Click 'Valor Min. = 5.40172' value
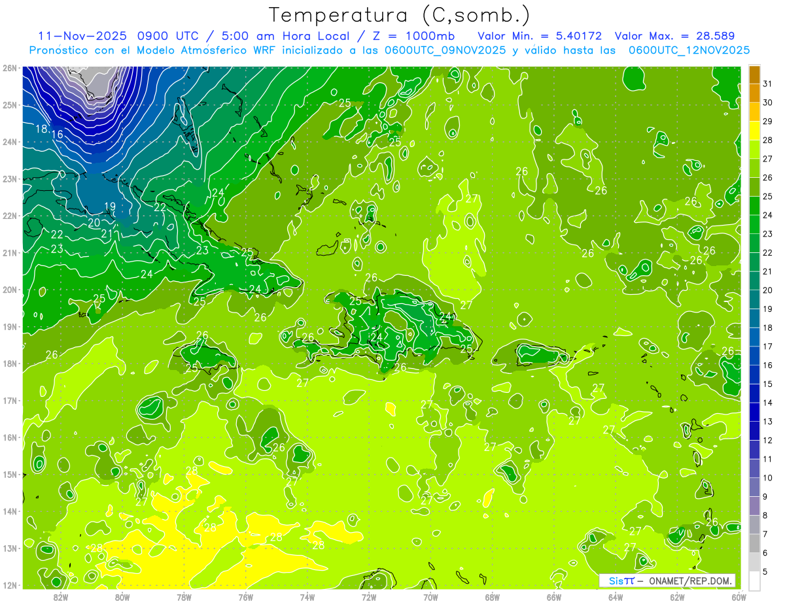 [540, 36]
